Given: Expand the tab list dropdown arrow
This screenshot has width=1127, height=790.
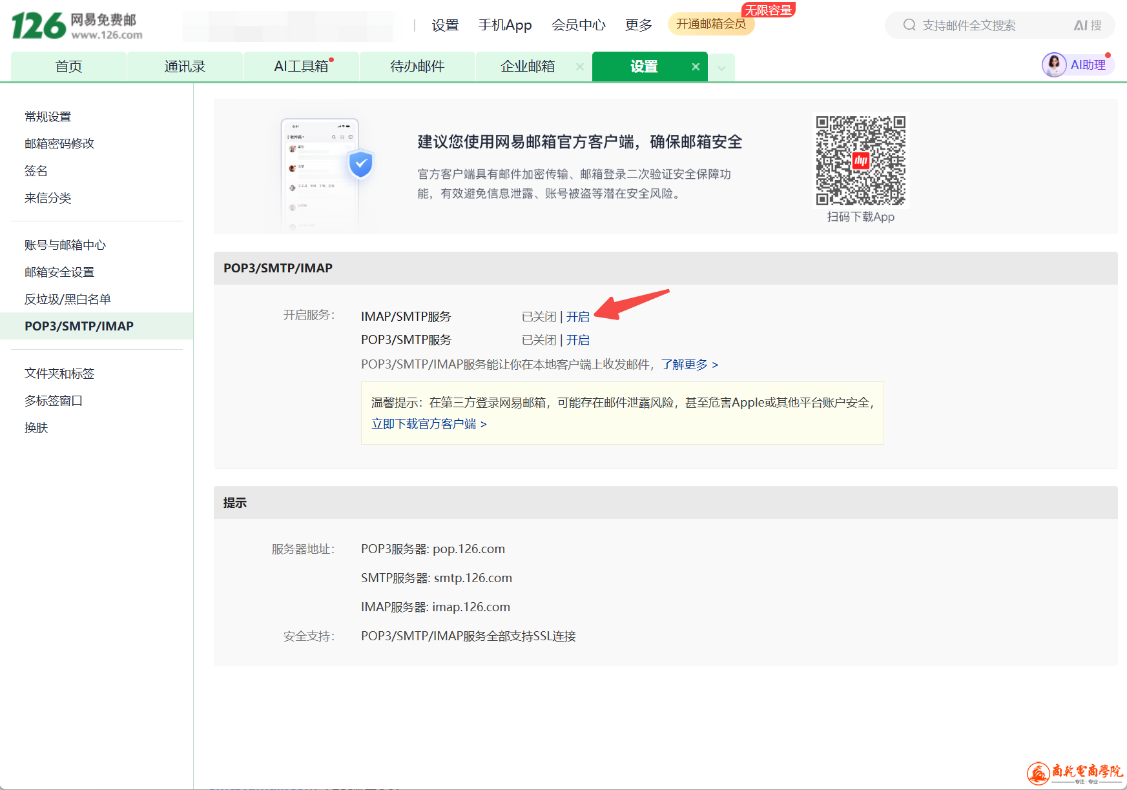Looking at the screenshot, I should pos(721,67).
